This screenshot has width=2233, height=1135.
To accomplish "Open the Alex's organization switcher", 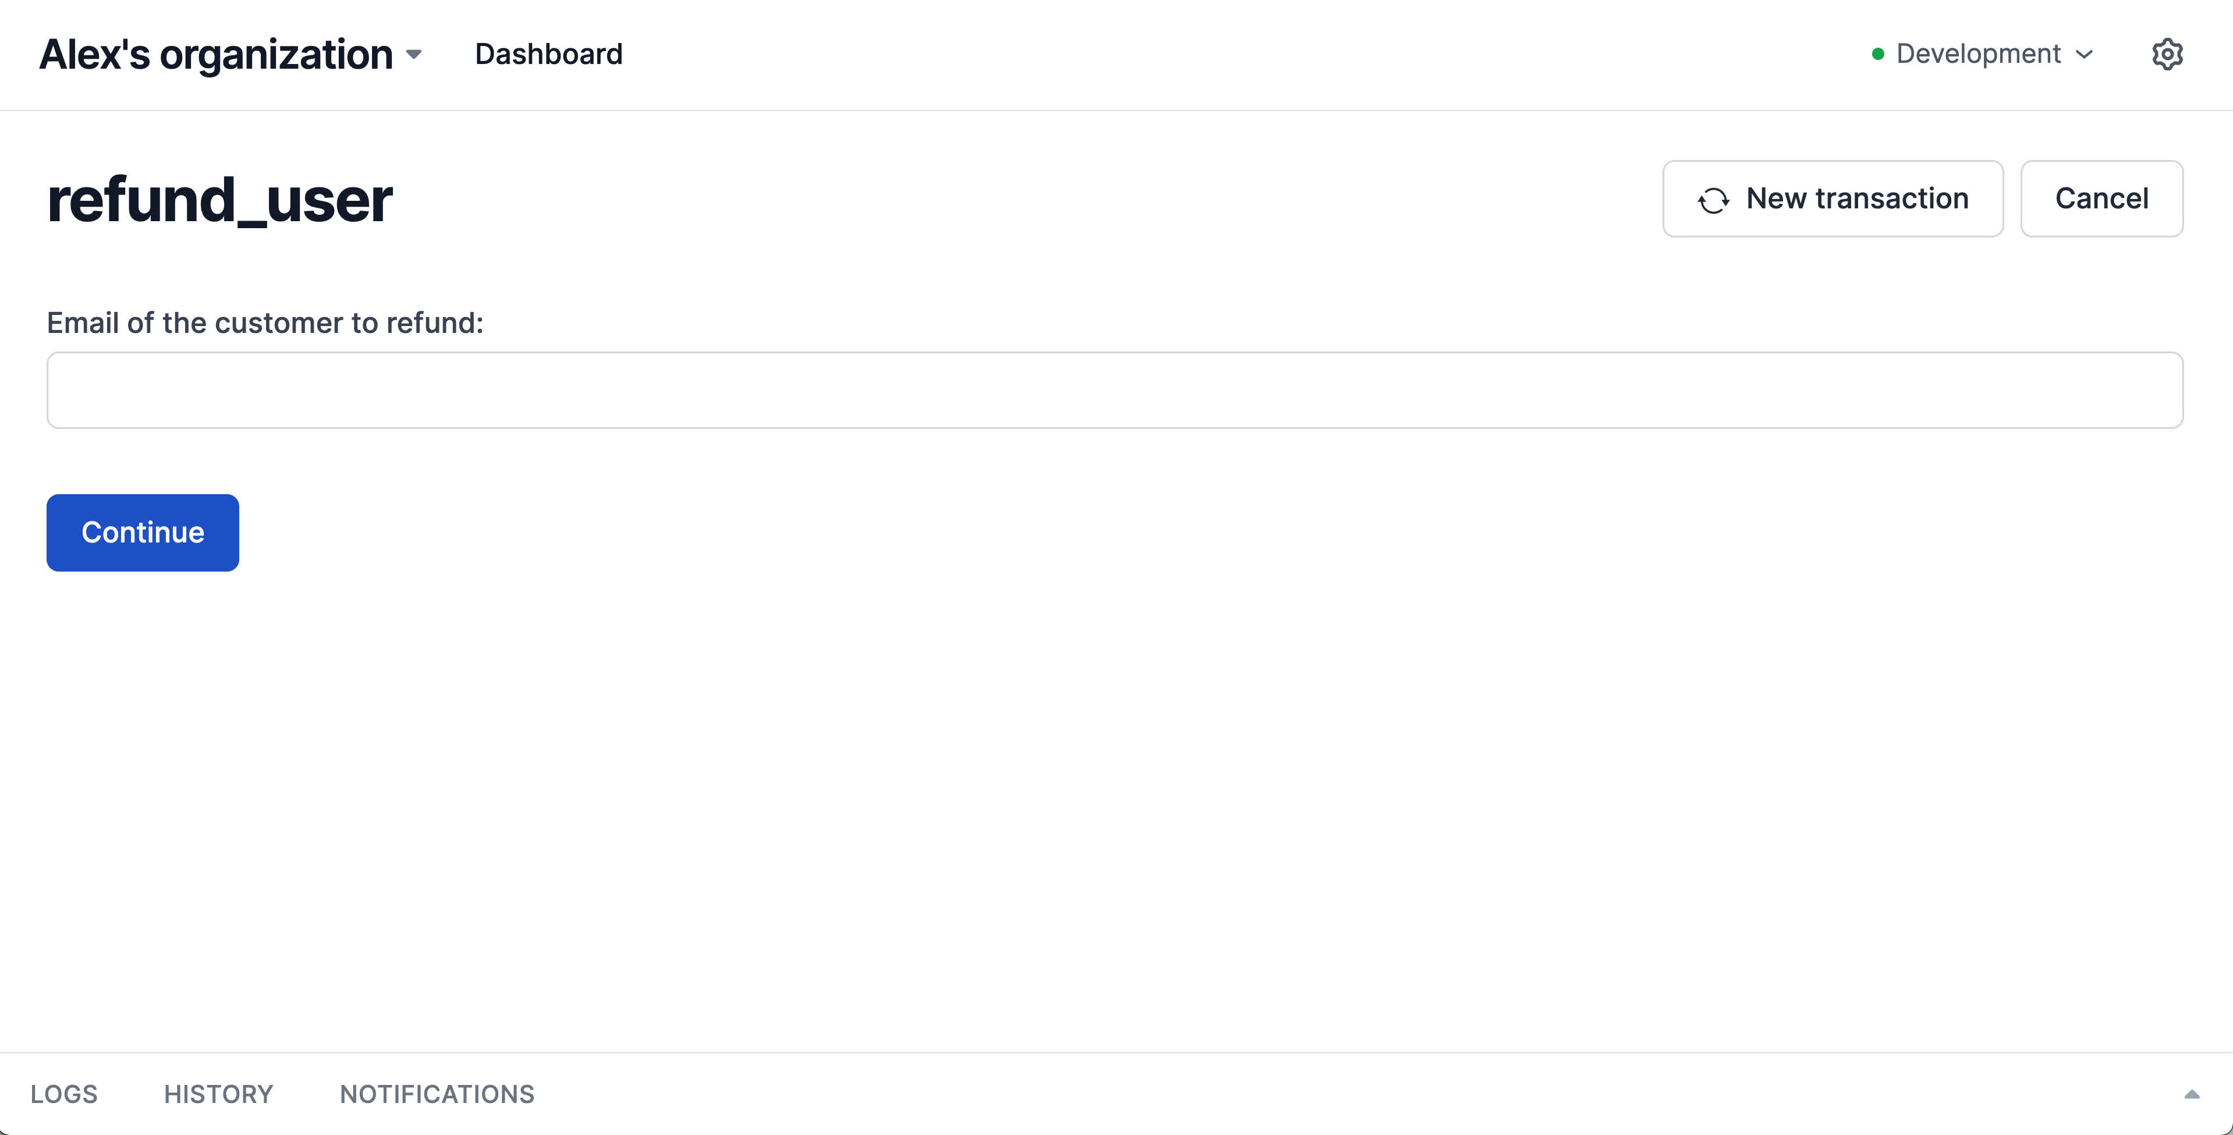I will [x=217, y=54].
